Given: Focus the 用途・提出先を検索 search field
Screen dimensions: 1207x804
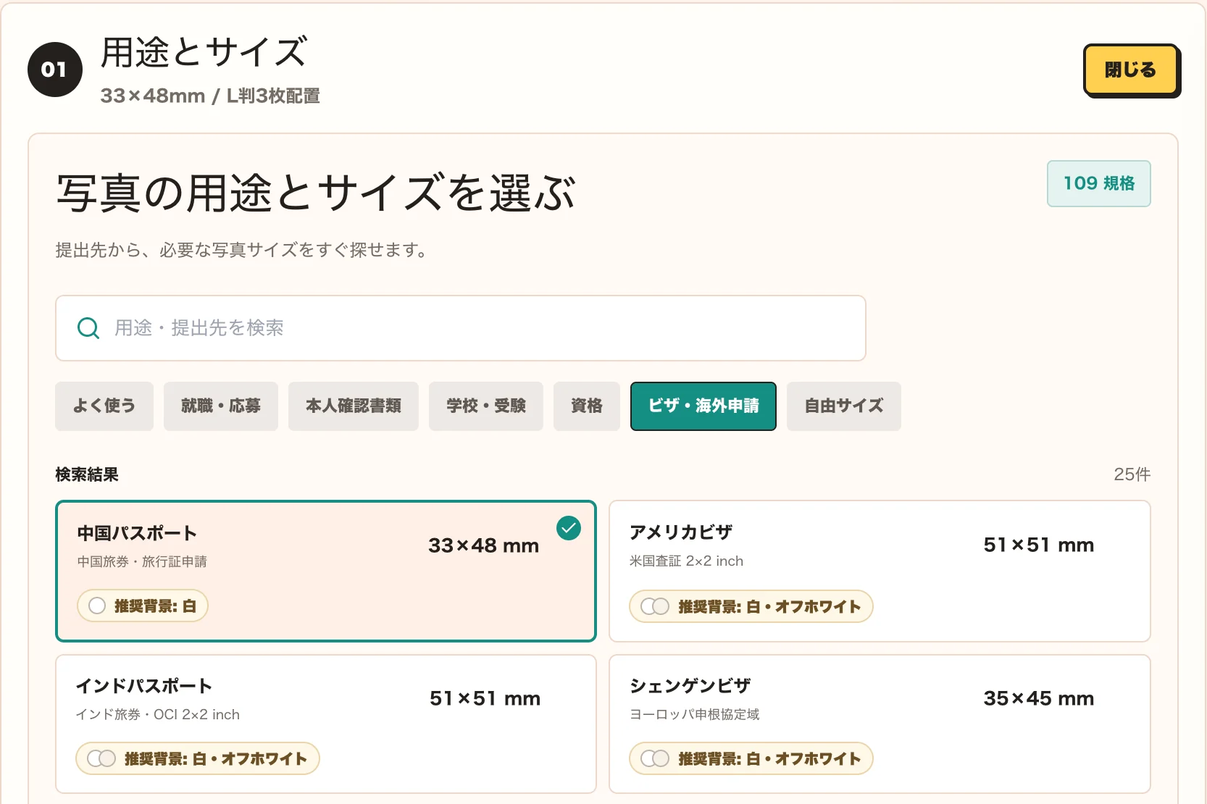Looking at the screenshot, I should pos(461,328).
